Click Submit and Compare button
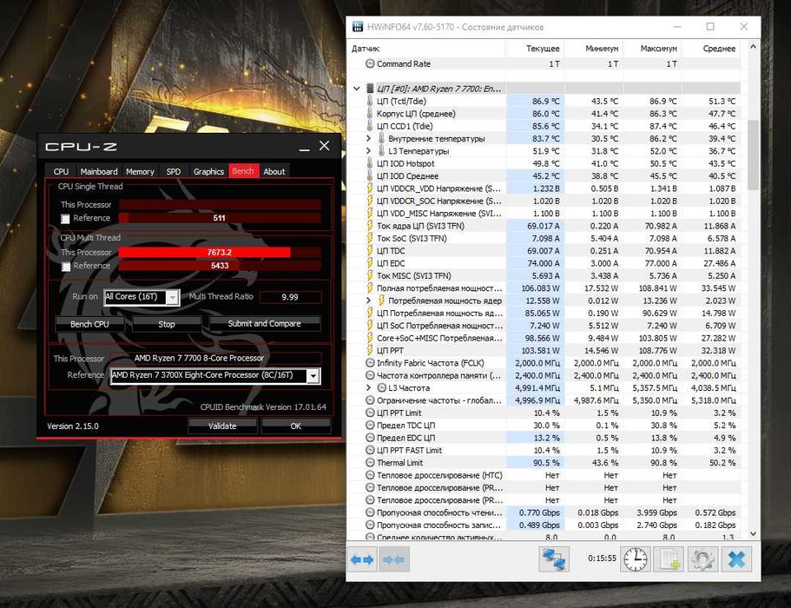Image resolution: width=791 pixels, height=608 pixels. click(x=264, y=323)
